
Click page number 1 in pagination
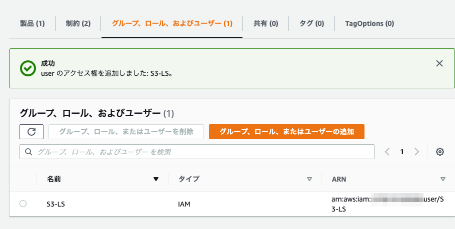pyautogui.click(x=402, y=152)
